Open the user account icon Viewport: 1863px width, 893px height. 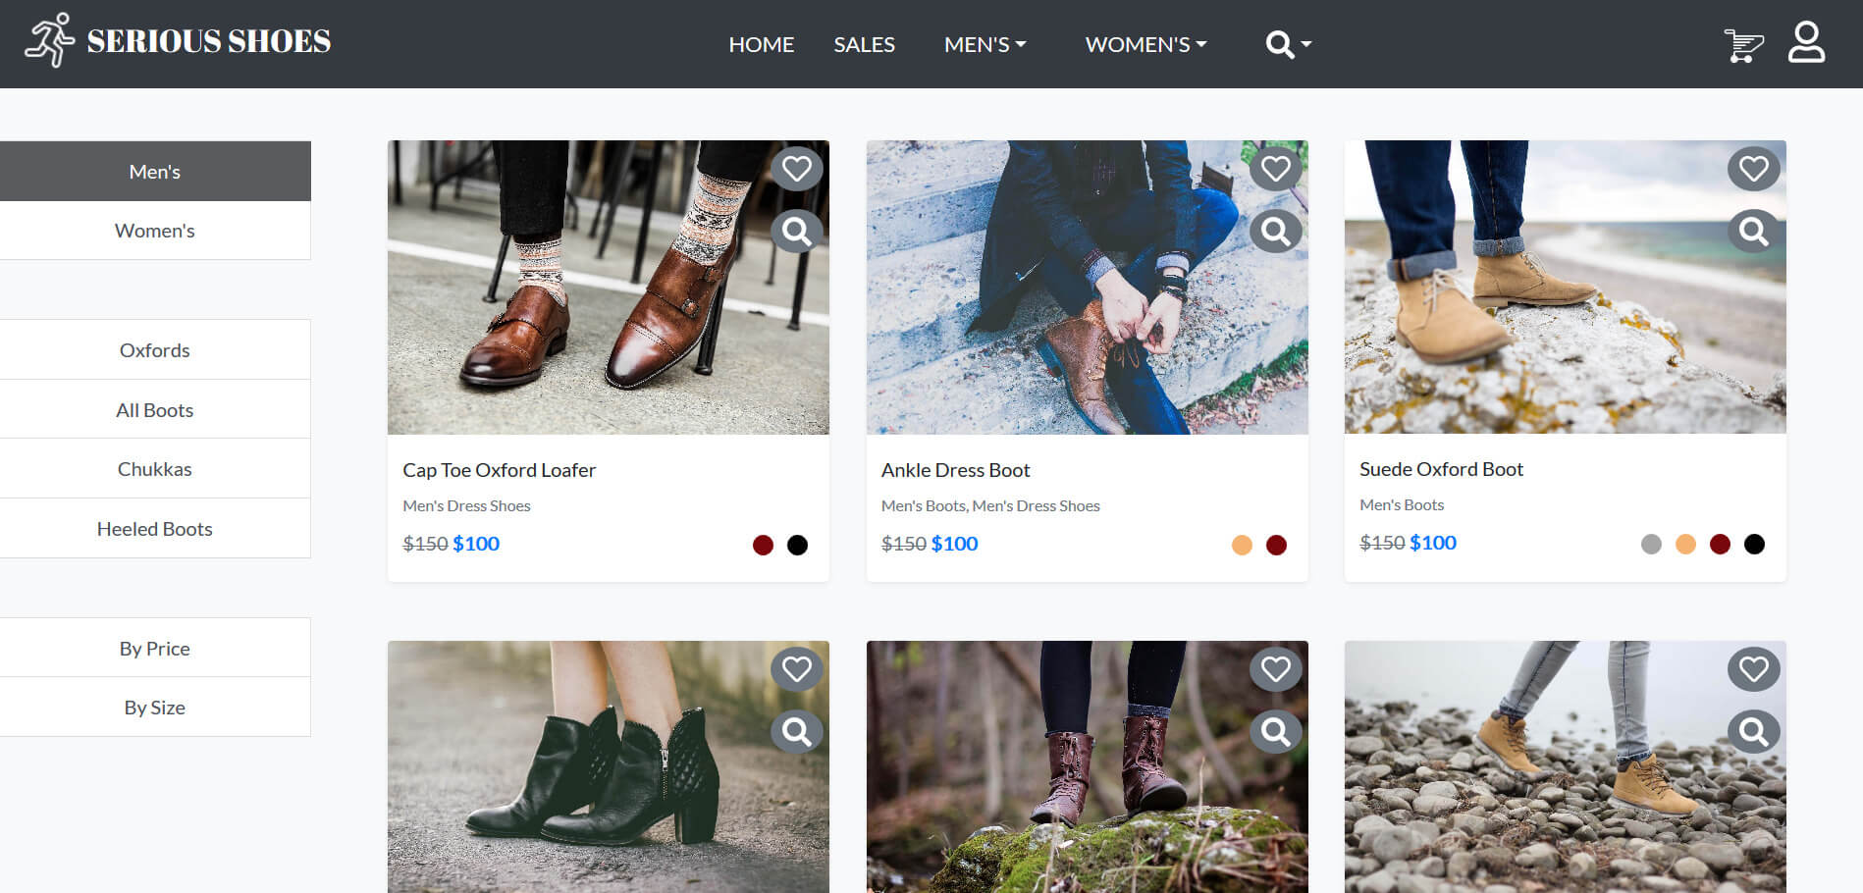click(x=1806, y=43)
